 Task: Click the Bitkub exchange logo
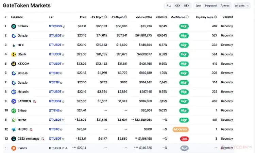pos(14,111)
